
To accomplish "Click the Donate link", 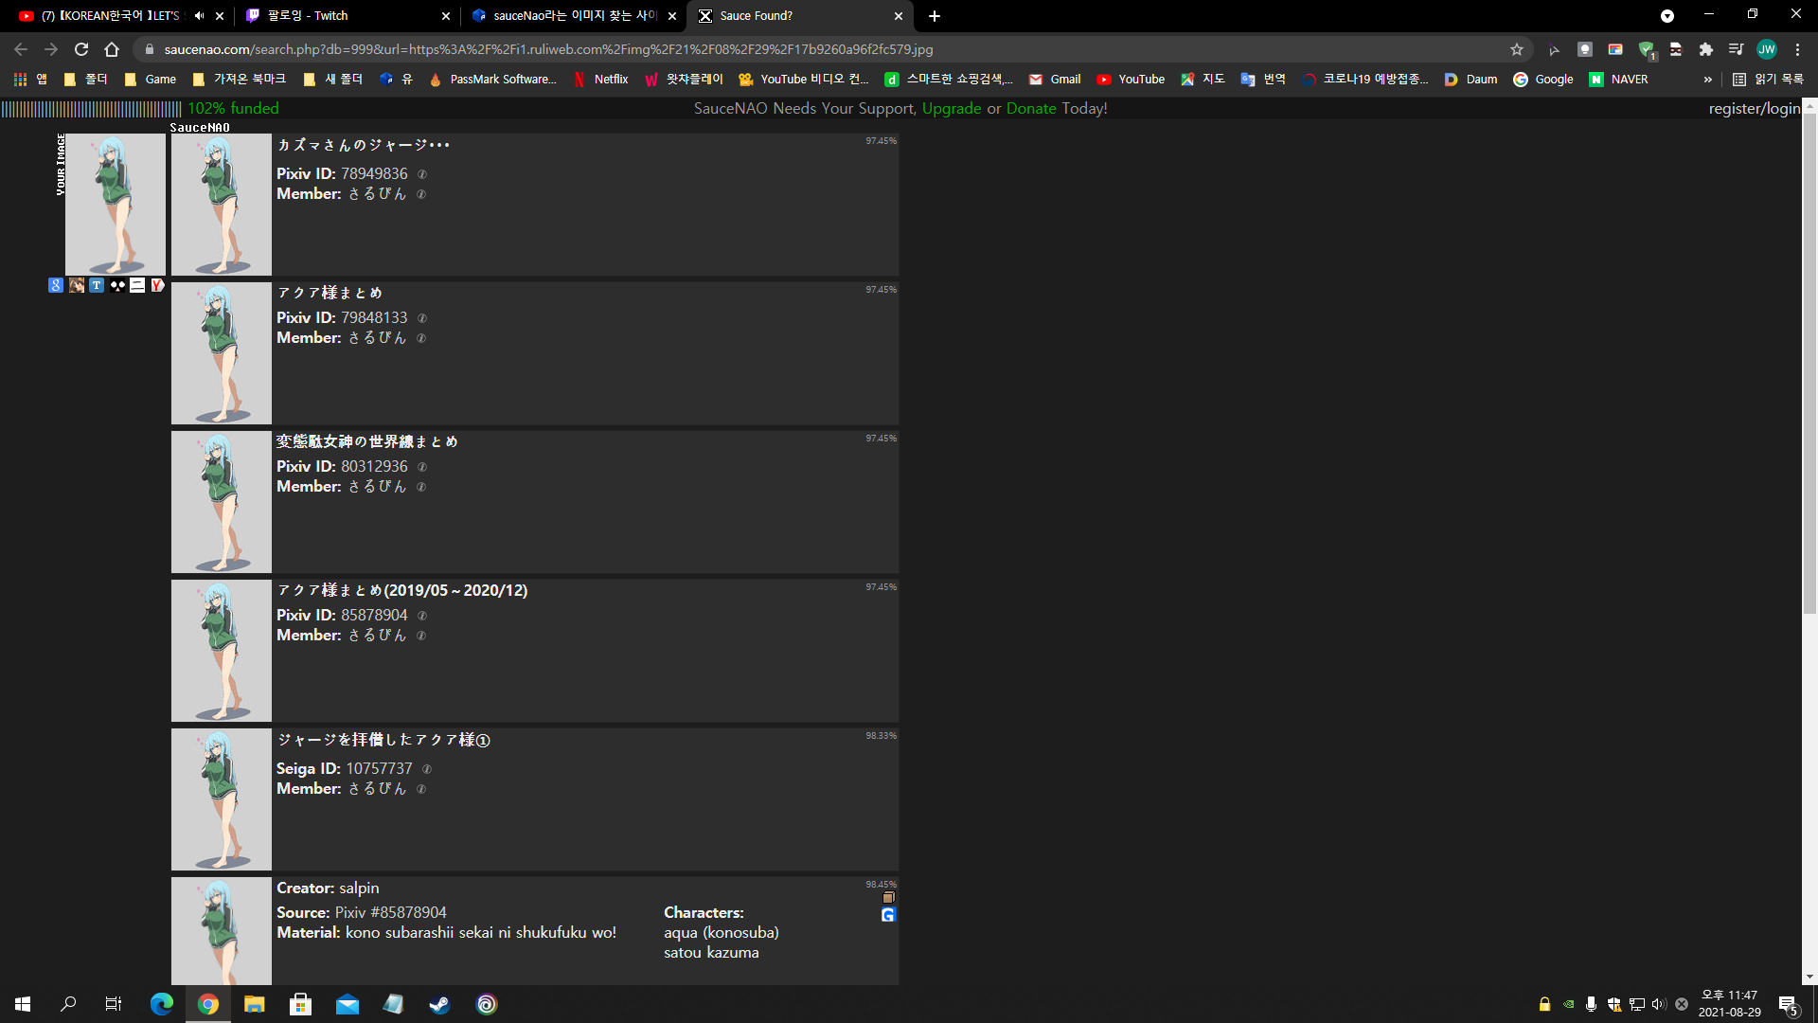I will click(x=1031, y=108).
